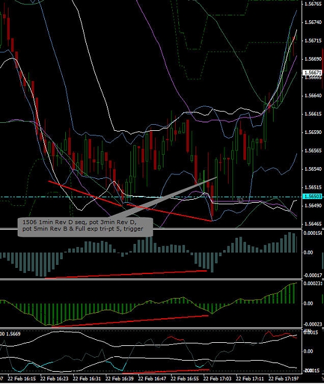Click the cyan price label 1.56503

[x=312, y=197]
